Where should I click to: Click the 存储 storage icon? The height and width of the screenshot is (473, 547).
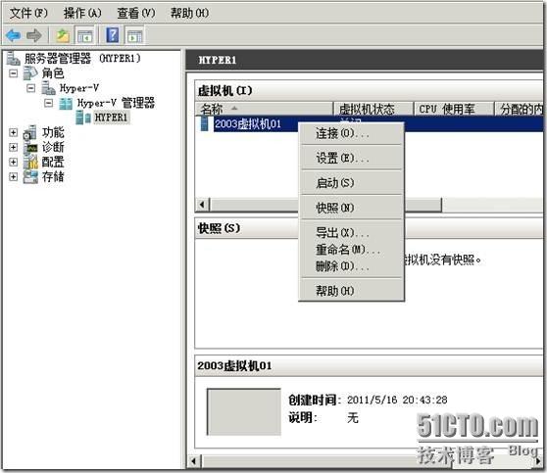pos(30,176)
